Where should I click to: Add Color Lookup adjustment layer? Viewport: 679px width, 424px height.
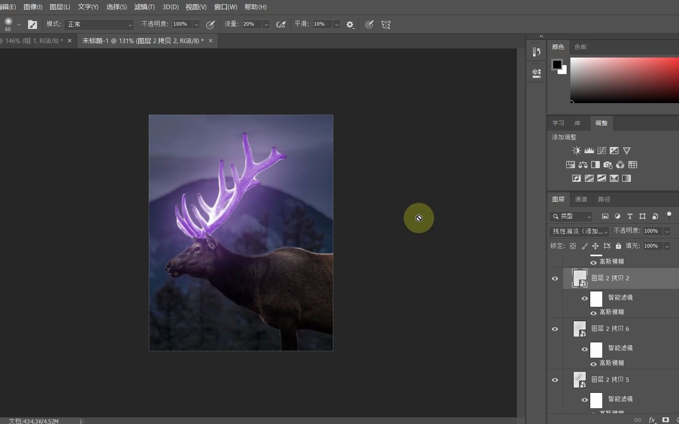[x=633, y=165]
